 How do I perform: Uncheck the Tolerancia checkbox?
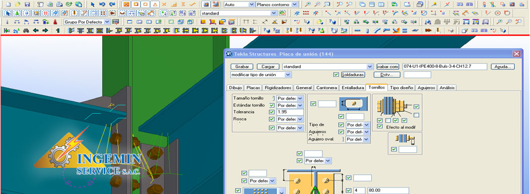[x=272, y=112]
